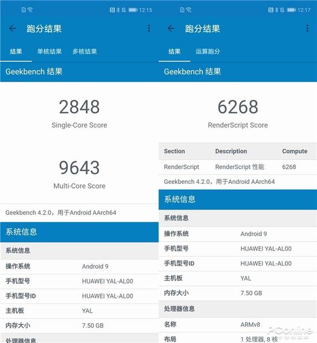
Task: Tap back arrow on left screen
Action: click(13, 28)
